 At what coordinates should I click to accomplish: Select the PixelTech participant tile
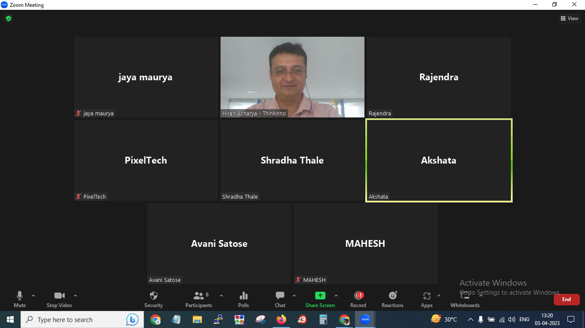click(x=146, y=160)
